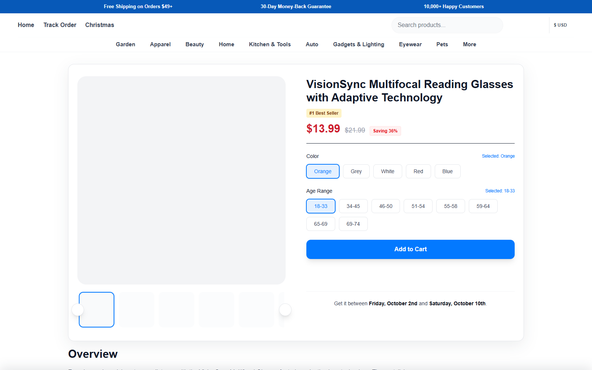Click the Selected: Orange label

coord(498,156)
